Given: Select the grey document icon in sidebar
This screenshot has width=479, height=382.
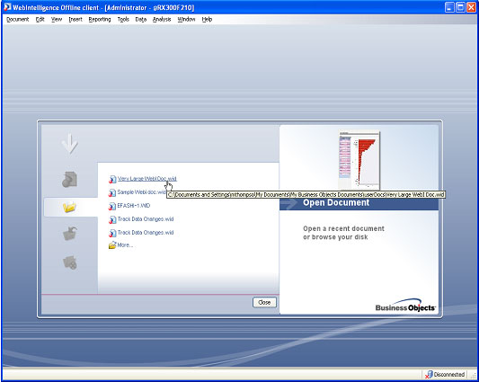Looking at the screenshot, I should tap(70, 180).
